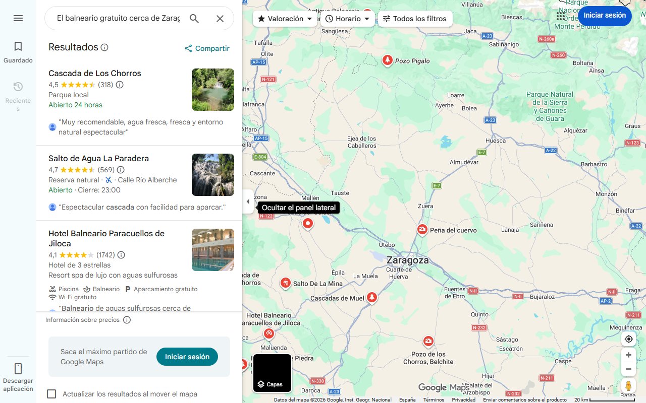Open "Información sobre precios" link
Image resolution: width=646 pixels, height=403 pixels.
click(84, 320)
